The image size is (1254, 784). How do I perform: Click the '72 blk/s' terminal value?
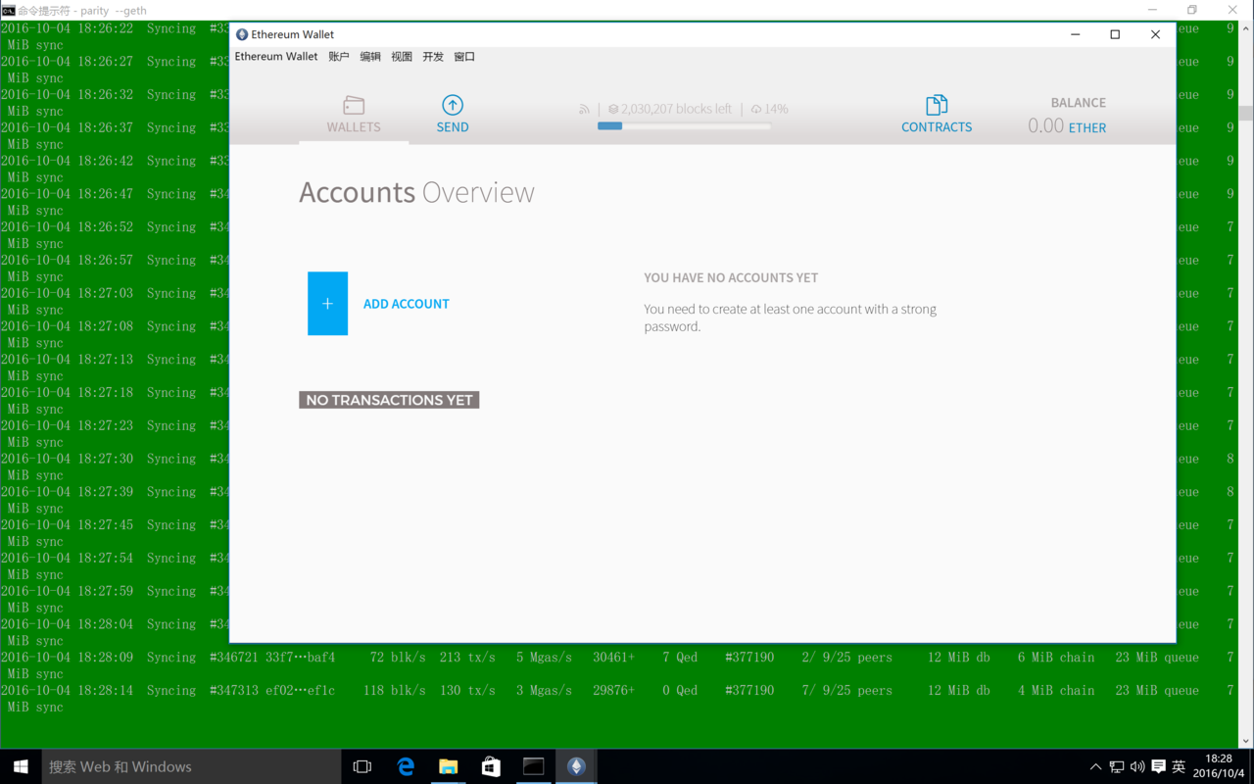[x=398, y=658]
